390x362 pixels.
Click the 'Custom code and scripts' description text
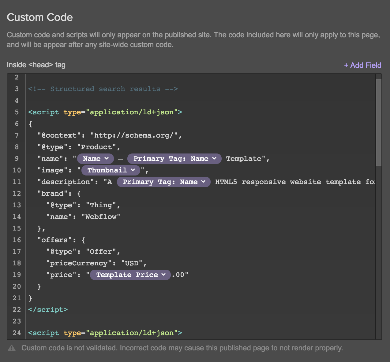coord(193,40)
